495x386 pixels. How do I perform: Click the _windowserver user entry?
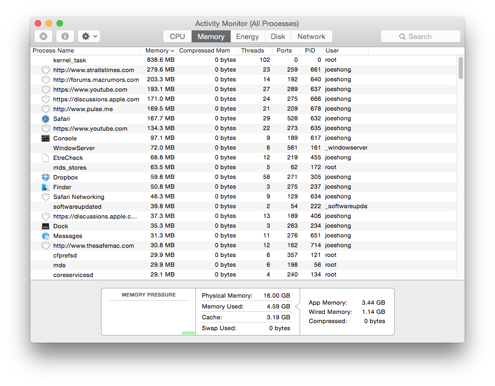[346, 147]
